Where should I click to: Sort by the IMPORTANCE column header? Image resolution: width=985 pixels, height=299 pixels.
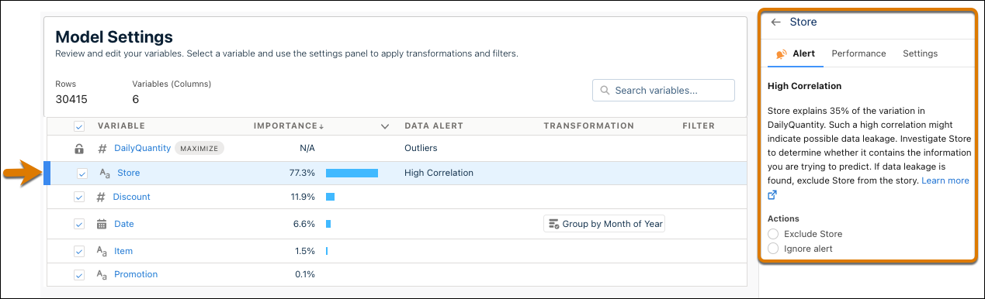pyautogui.click(x=286, y=126)
